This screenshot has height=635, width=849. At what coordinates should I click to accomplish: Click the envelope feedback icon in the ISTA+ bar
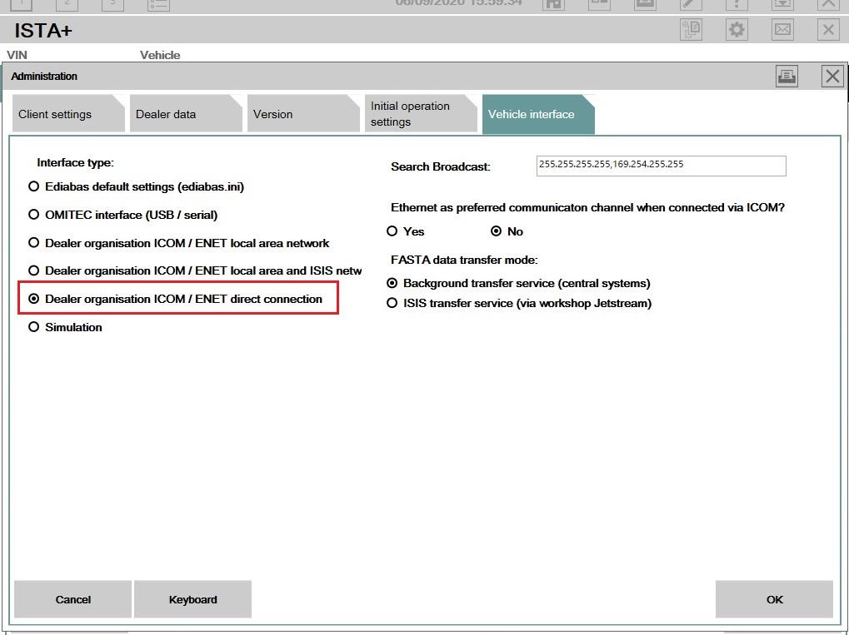tap(782, 30)
